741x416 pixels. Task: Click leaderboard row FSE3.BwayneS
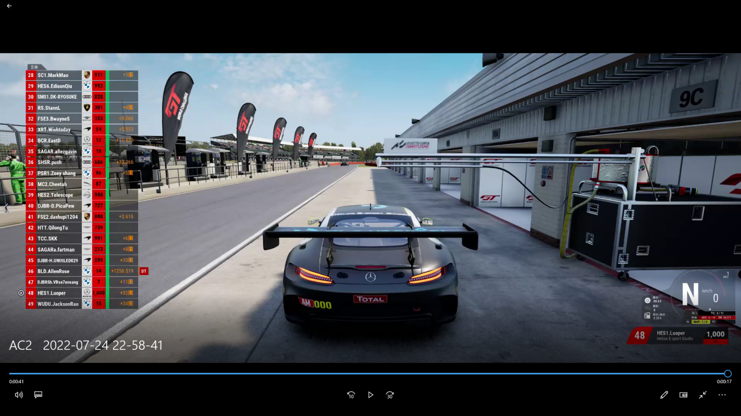pos(82,119)
